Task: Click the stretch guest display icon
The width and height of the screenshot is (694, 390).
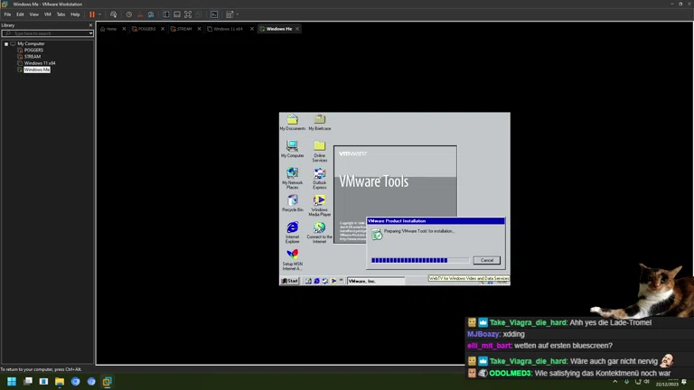Action: (x=230, y=14)
